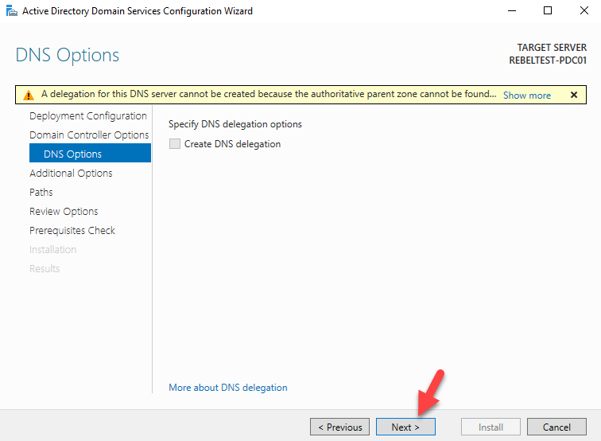Dismiss the delegation warning banner
The width and height of the screenshot is (601, 441).
pos(574,95)
